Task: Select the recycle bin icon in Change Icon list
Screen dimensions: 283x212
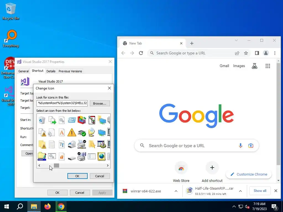Action: coord(42,120)
